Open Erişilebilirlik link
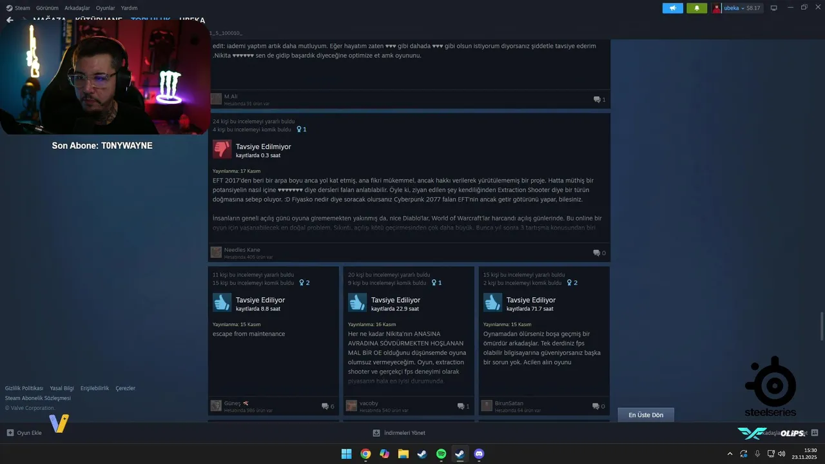The width and height of the screenshot is (825, 464). tap(95, 388)
